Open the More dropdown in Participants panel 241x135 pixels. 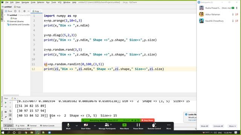tap(232, 126)
